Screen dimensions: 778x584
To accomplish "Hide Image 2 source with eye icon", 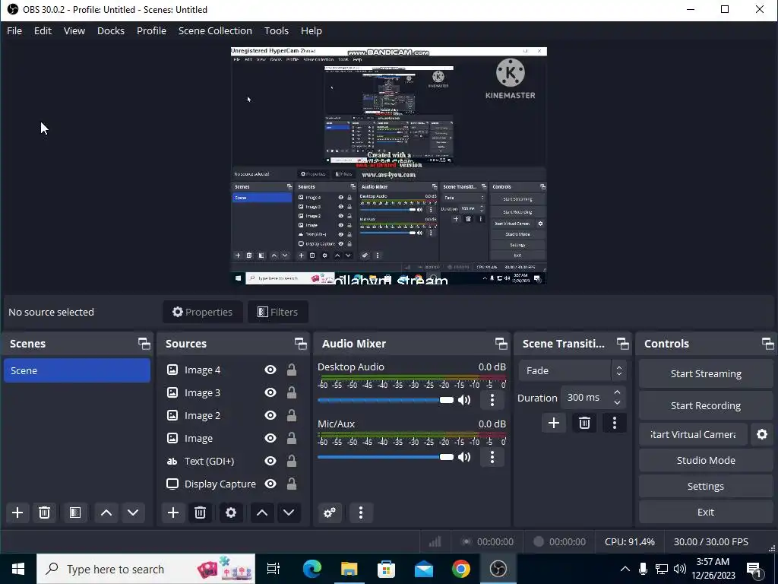I will 270,416.
